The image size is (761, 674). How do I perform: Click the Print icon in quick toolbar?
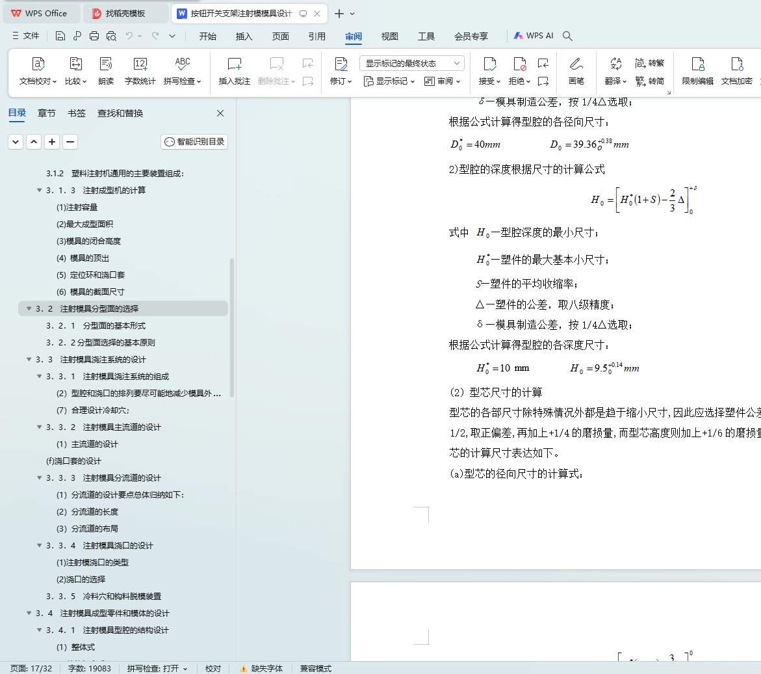click(x=94, y=36)
